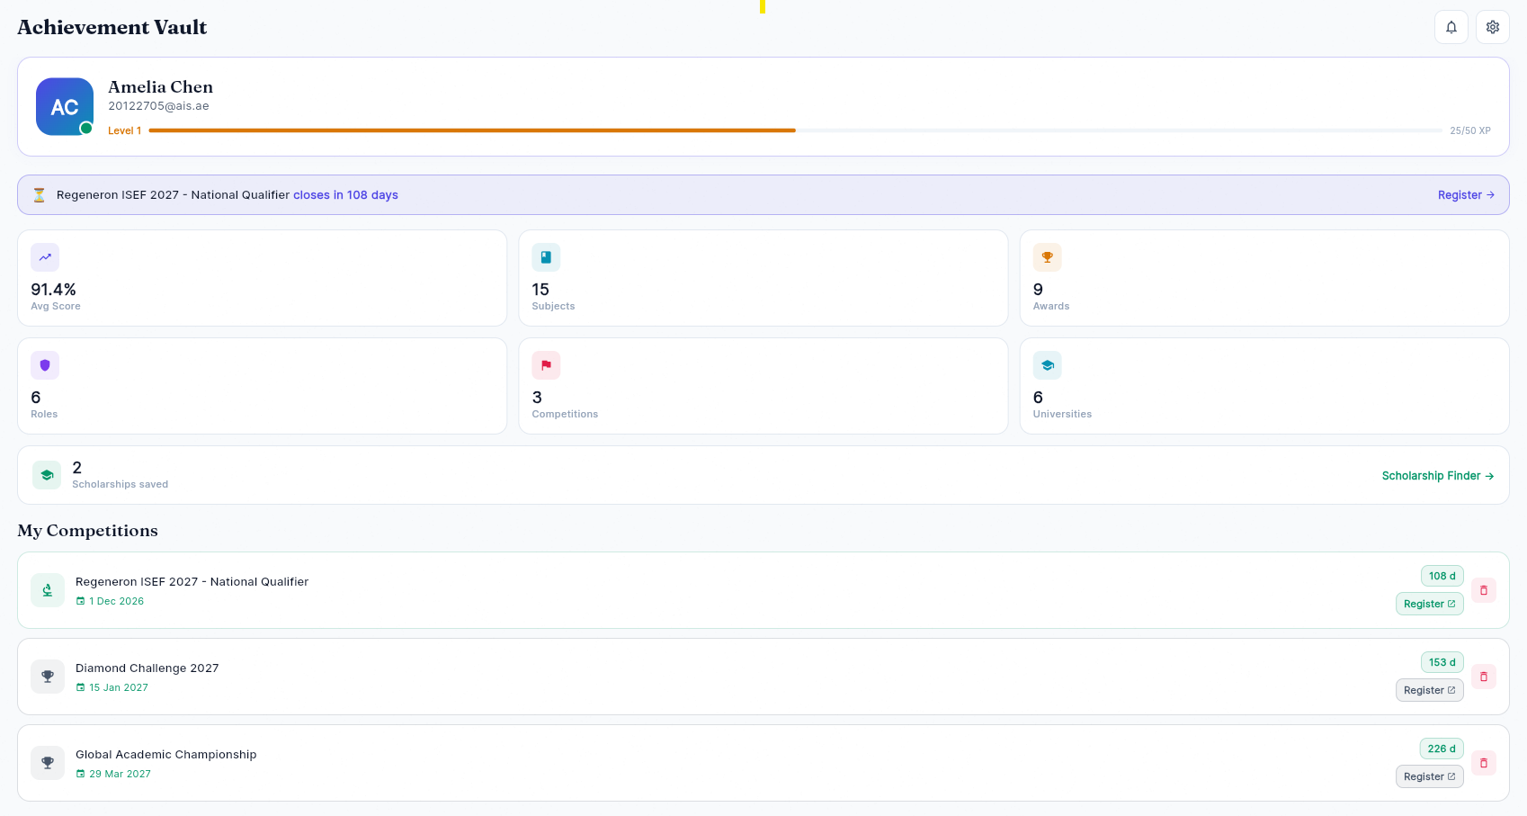The width and height of the screenshot is (1527, 816).
Task: Click the email 20122705@ais.ae
Action: pyautogui.click(x=158, y=106)
